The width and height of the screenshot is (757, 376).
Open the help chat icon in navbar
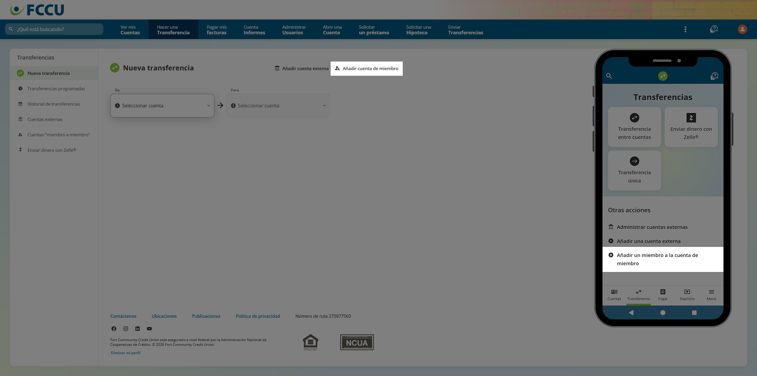pos(714,29)
